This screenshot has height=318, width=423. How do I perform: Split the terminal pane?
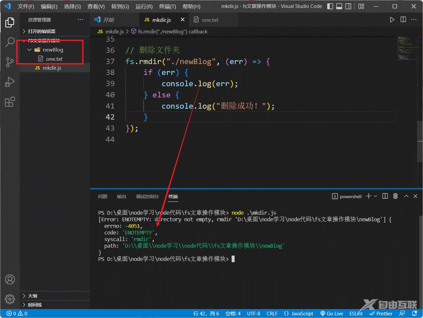point(385,196)
